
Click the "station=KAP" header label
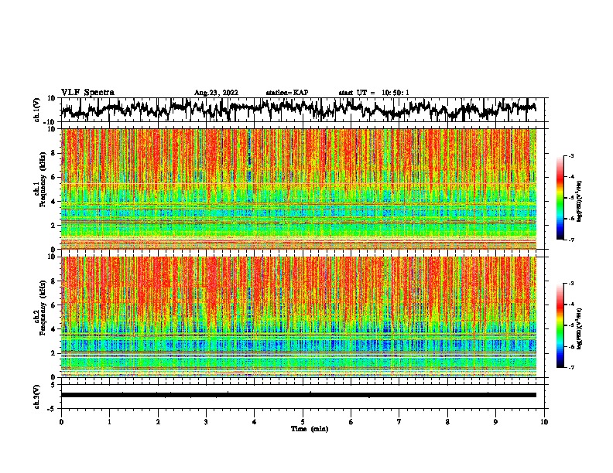287,93
